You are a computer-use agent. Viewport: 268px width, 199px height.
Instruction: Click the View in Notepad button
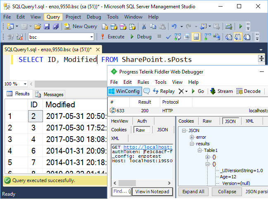(x=152, y=192)
